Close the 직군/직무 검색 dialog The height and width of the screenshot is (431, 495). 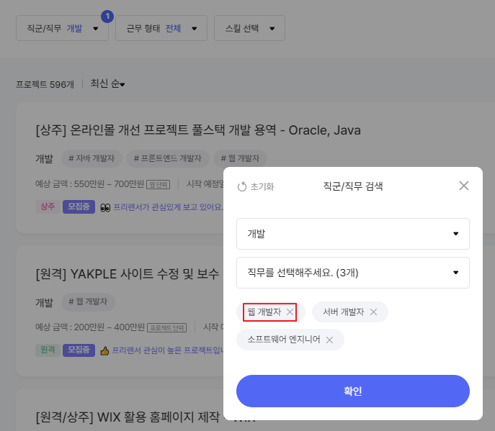tap(464, 186)
